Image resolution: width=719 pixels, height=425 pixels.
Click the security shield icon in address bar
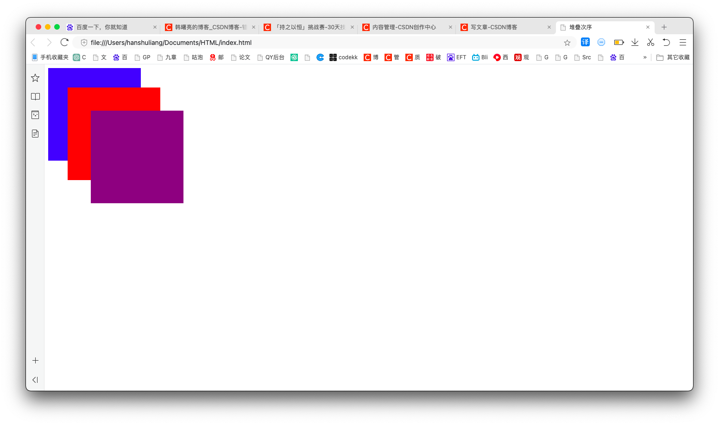point(84,43)
